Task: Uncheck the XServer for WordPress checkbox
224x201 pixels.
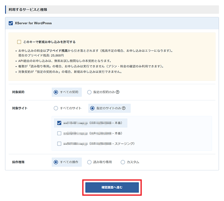Action: point(11,23)
